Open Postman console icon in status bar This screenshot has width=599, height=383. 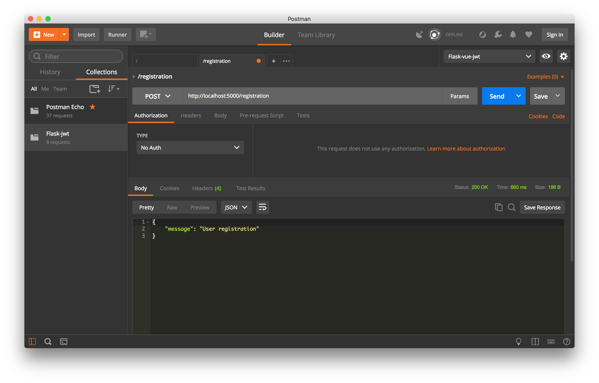tap(64, 341)
